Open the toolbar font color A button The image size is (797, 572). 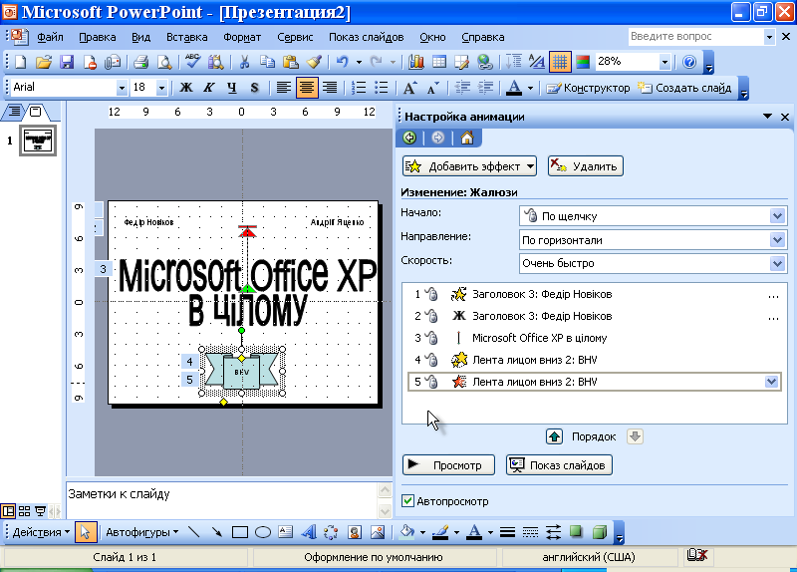tap(514, 88)
